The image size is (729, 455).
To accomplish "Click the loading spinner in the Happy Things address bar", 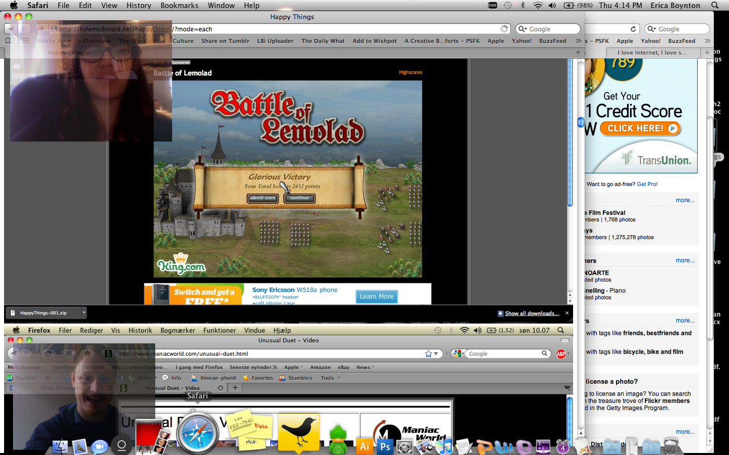I will (x=504, y=29).
